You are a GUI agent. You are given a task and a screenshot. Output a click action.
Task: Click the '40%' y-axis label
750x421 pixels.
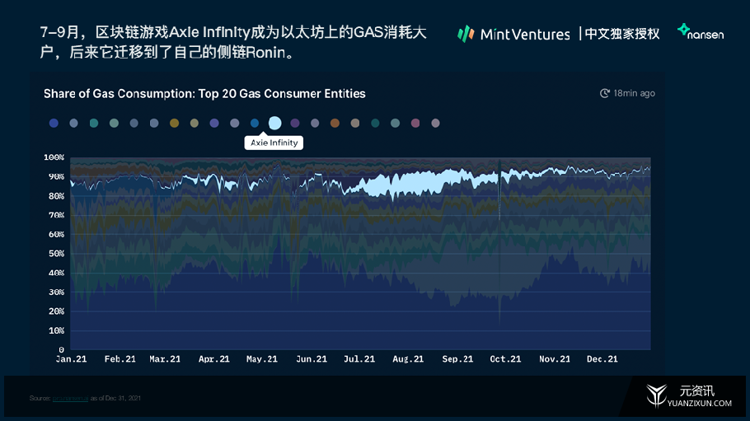pyautogui.click(x=56, y=273)
